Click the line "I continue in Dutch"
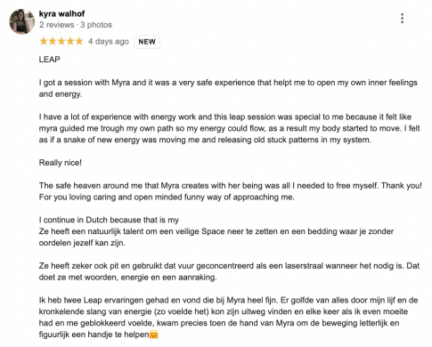 [109, 220]
